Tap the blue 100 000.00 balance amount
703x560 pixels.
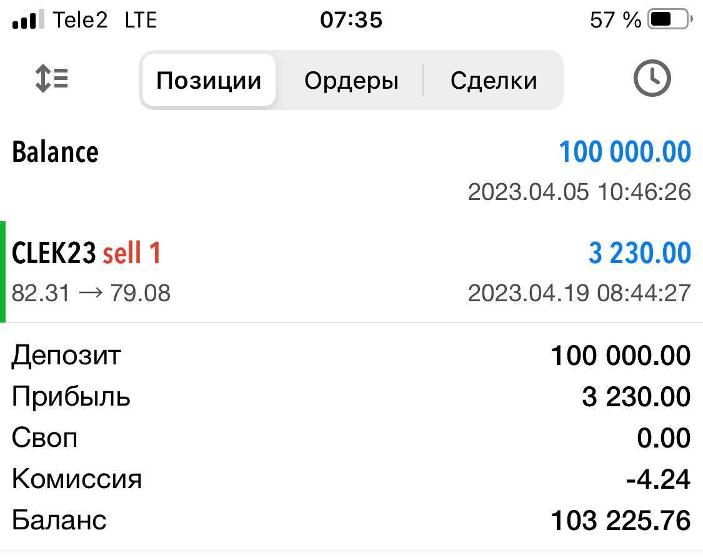[624, 152]
